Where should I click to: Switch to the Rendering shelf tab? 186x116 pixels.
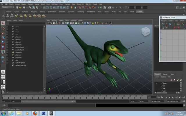point(81,12)
